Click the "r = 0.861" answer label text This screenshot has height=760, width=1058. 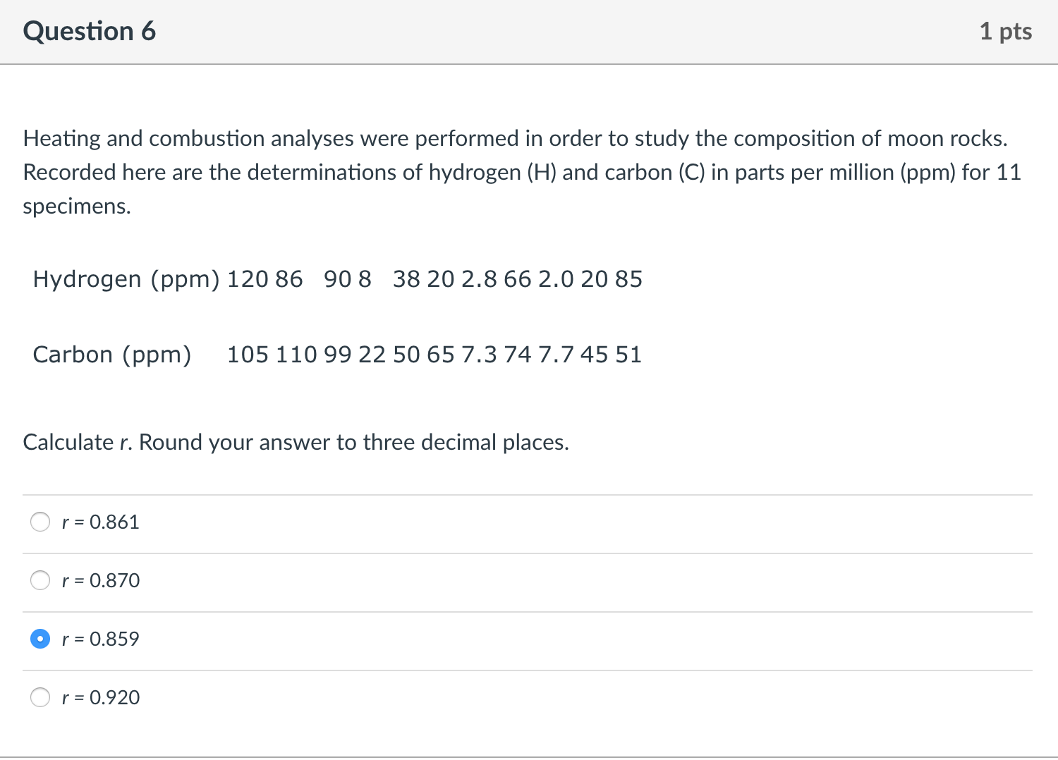tap(101, 522)
